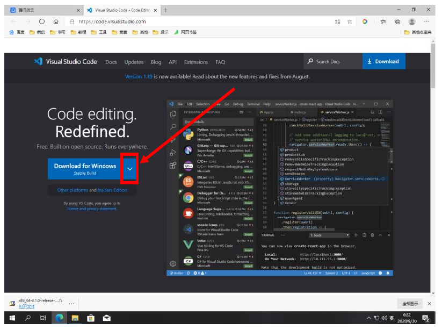Open the Extensions navigation item
442x330 pixels.
(x=195, y=62)
